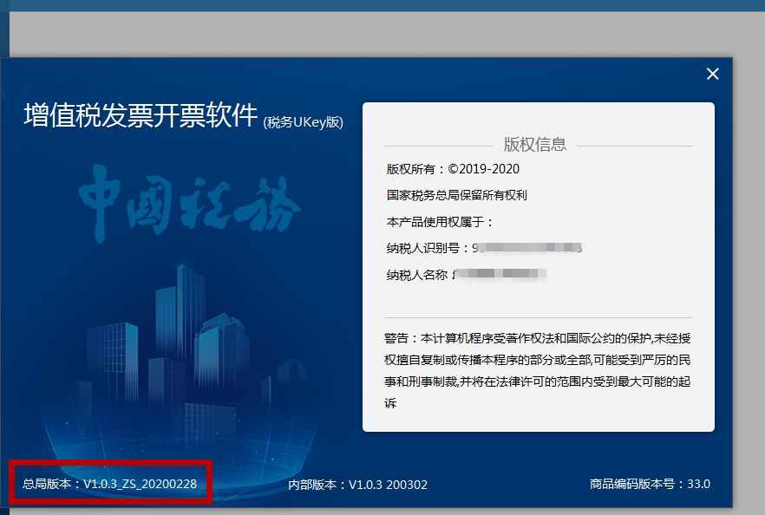Click the 内部版本 V1.0.3 200302 text
Viewport: 765px width, 515px height.
click(x=357, y=485)
